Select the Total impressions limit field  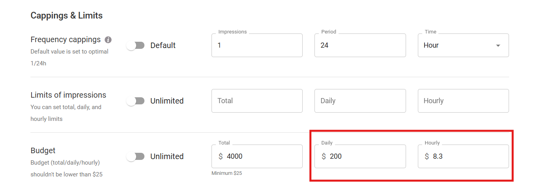pyautogui.click(x=257, y=101)
